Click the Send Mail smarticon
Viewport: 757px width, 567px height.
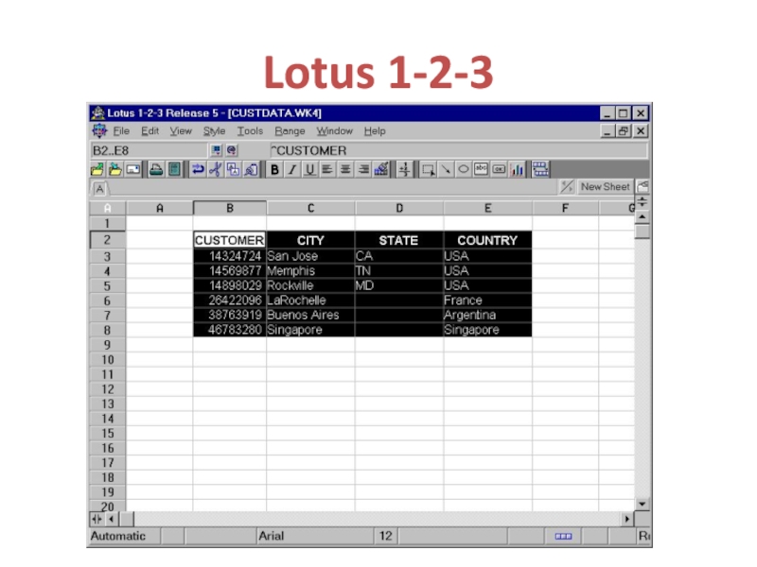133,170
